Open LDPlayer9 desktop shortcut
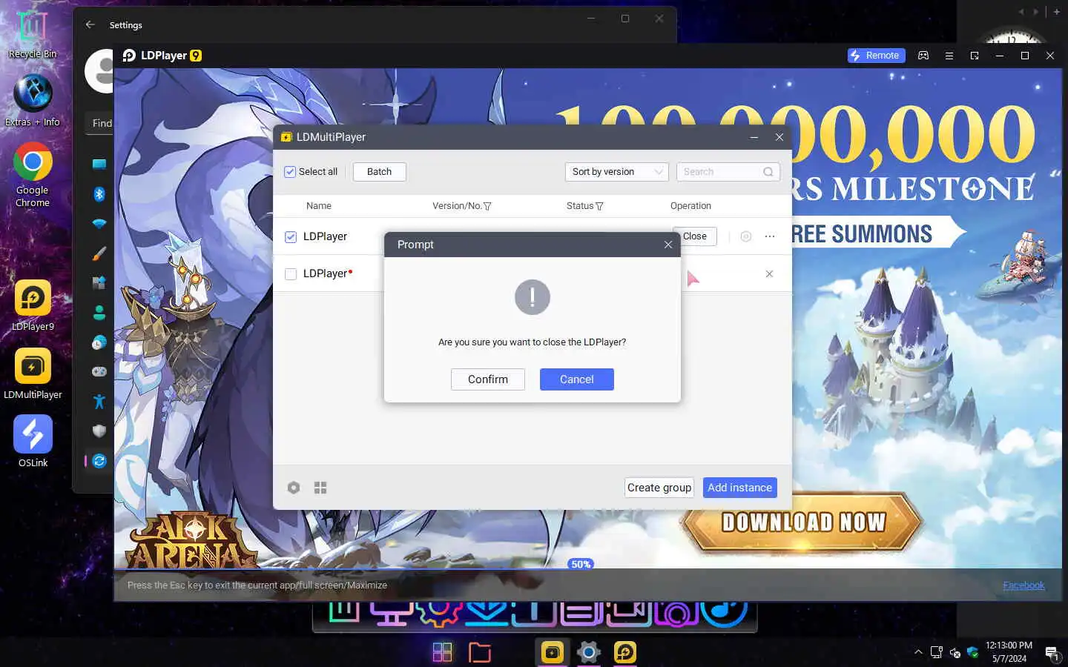1068x667 pixels. coord(33,305)
